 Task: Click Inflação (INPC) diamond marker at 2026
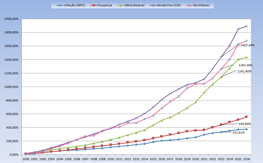click(x=246, y=129)
